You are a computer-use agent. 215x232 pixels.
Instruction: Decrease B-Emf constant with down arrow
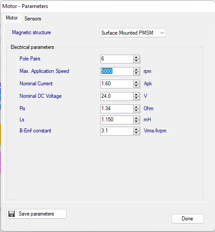(136, 133)
